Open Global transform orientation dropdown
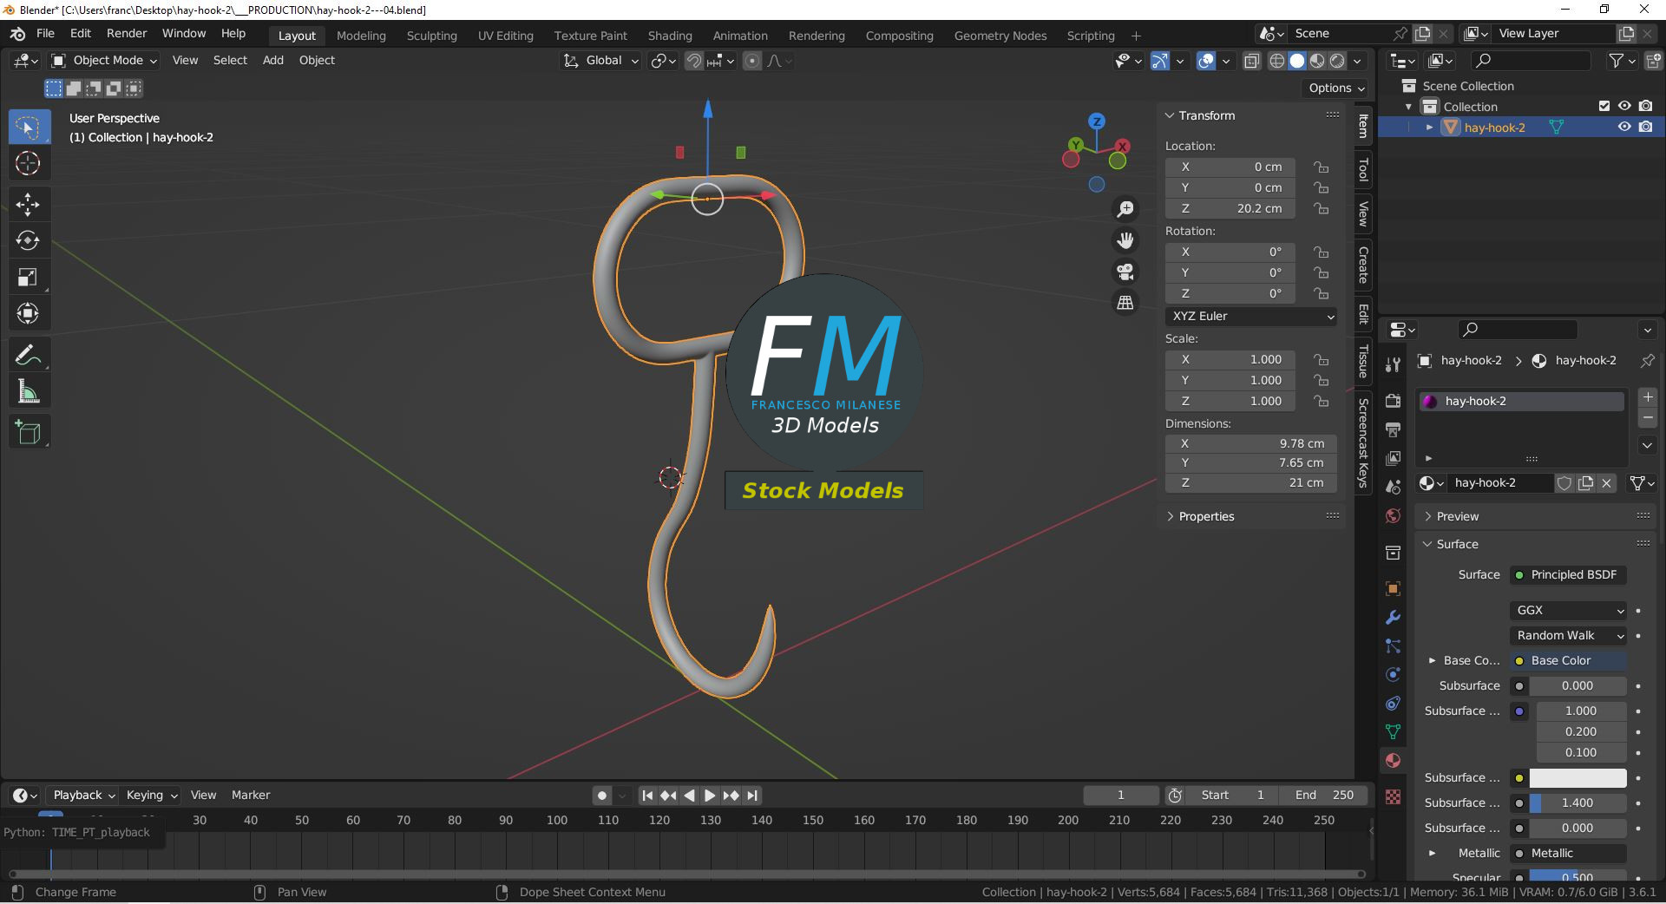The image size is (1666, 904). pyautogui.click(x=600, y=61)
